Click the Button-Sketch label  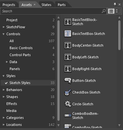click(84, 81)
